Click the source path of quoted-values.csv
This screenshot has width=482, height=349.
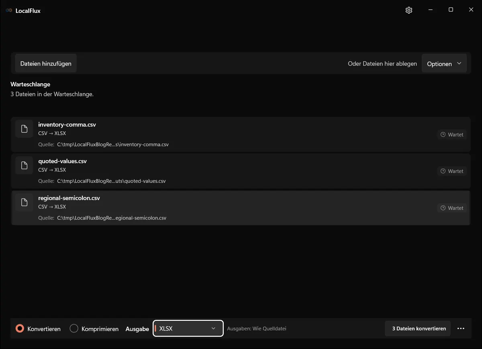click(111, 181)
